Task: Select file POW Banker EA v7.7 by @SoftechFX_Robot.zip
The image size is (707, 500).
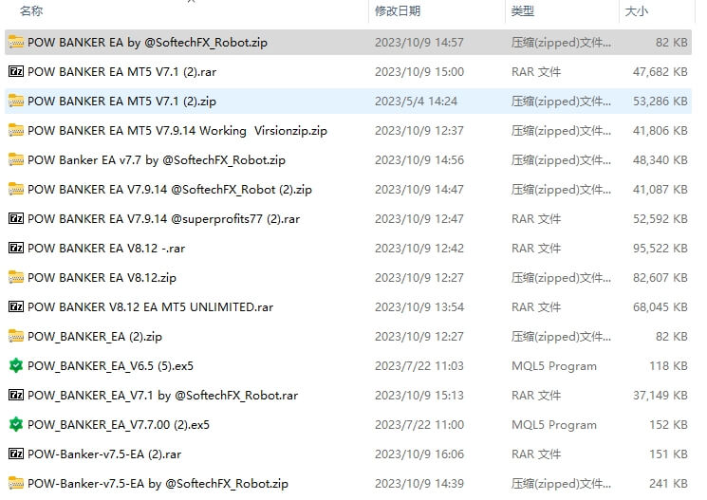Action: tap(157, 160)
